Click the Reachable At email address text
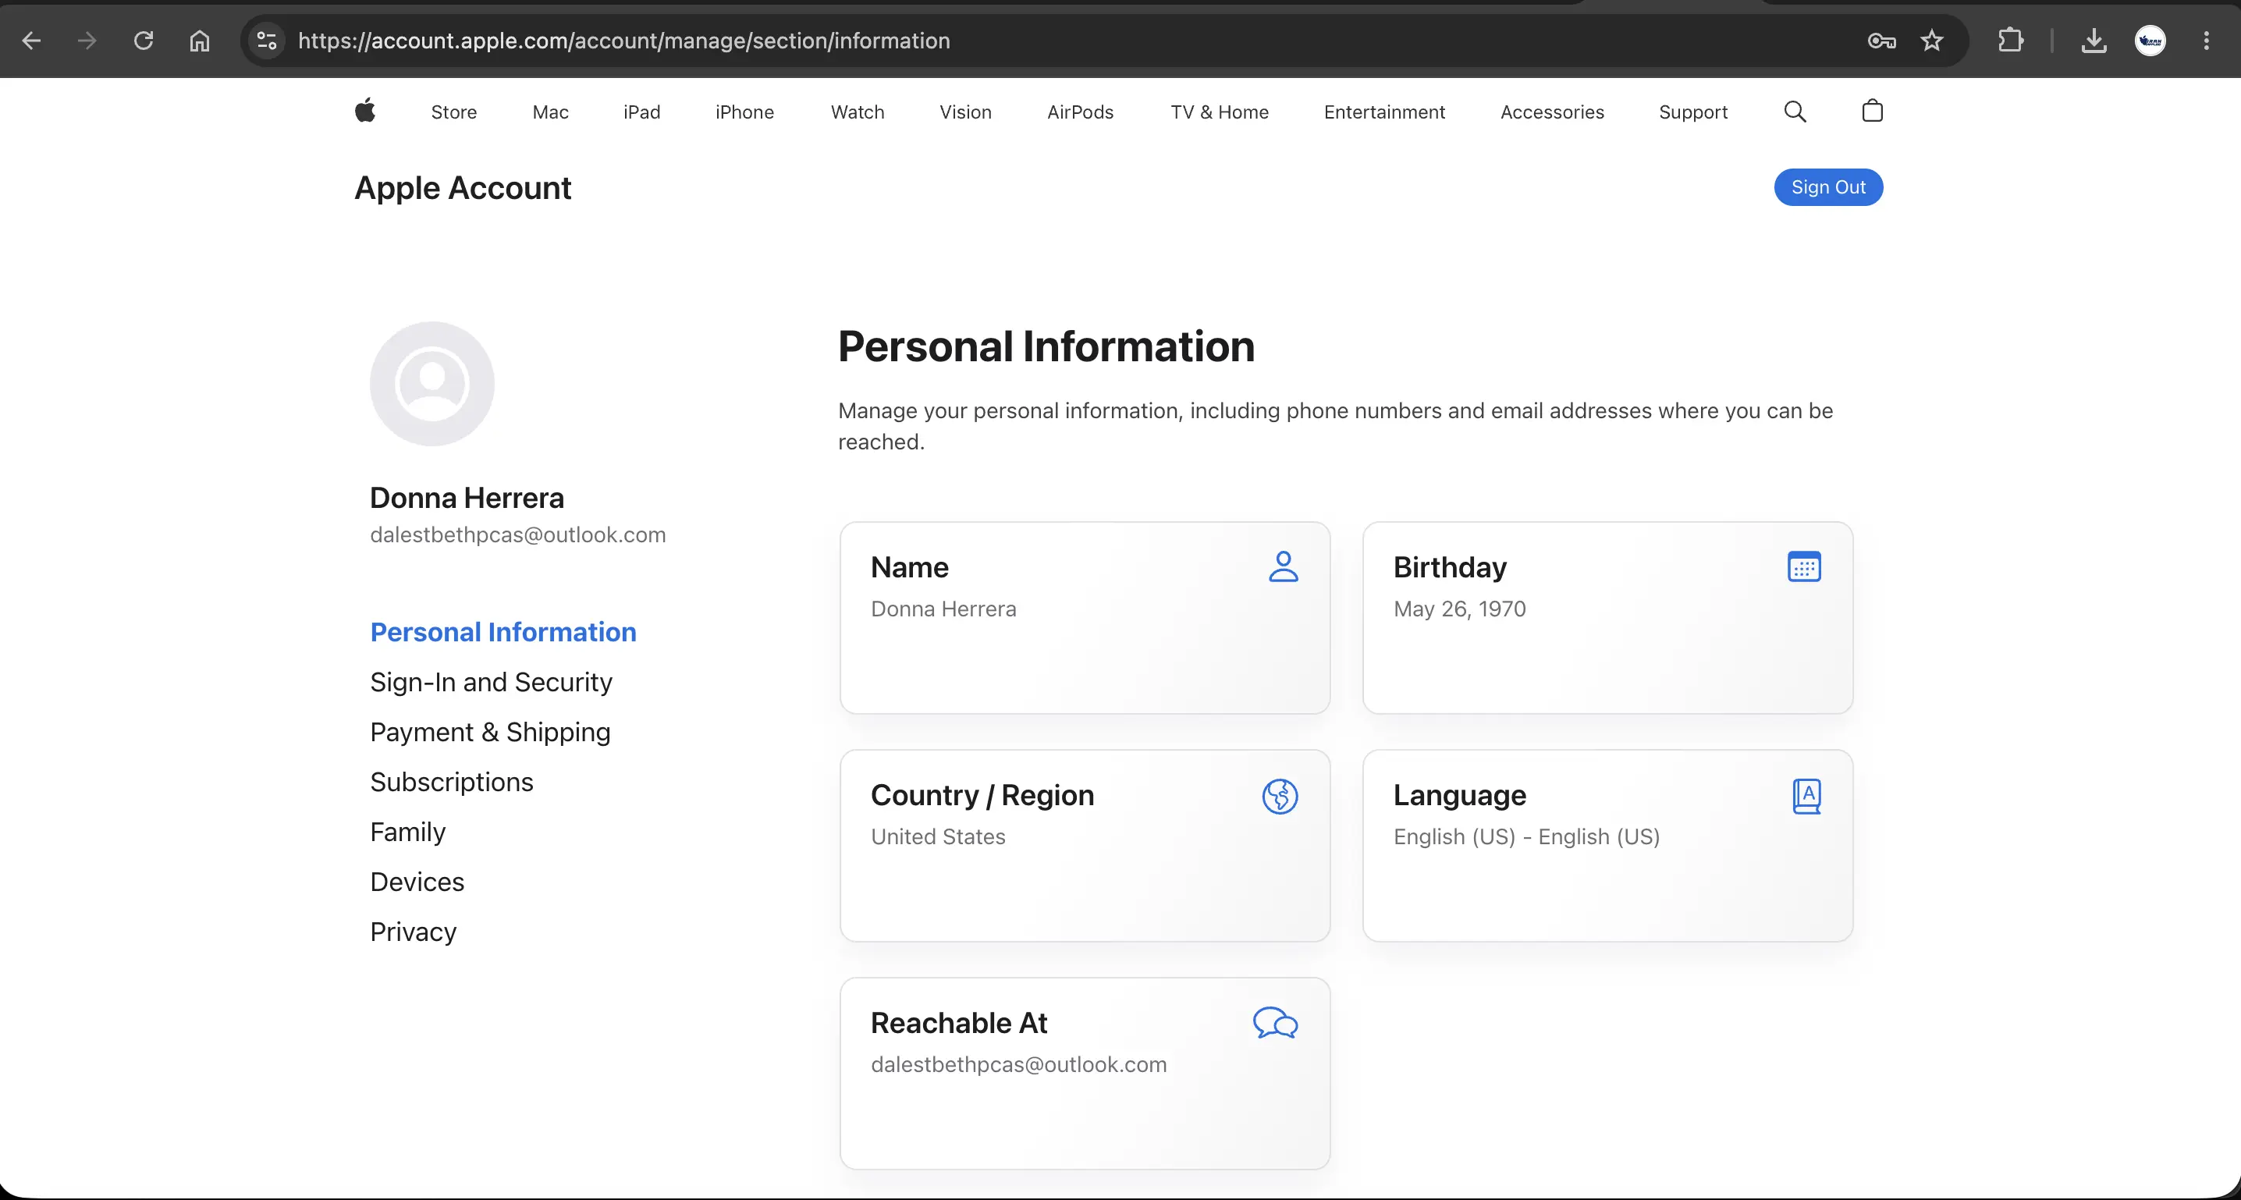 (x=1019, y=1065)
